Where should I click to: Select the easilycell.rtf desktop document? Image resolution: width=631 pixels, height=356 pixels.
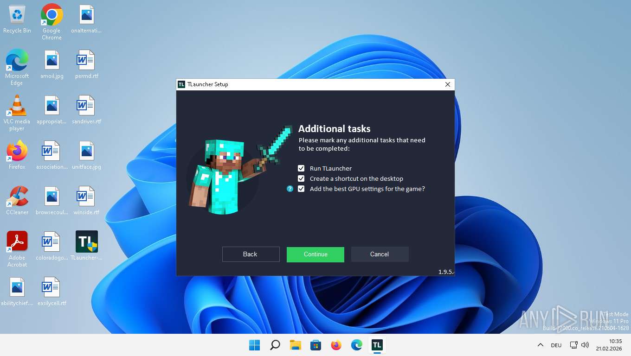[x=52, y=292]
